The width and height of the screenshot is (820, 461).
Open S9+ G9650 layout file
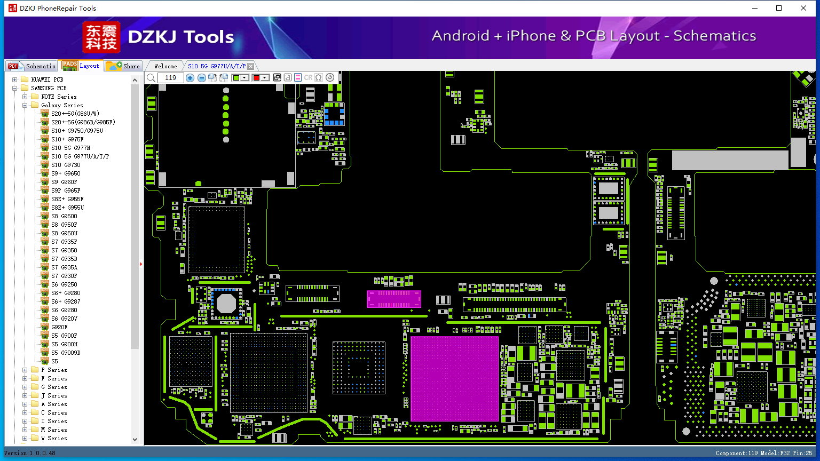[x=66, y=173]
